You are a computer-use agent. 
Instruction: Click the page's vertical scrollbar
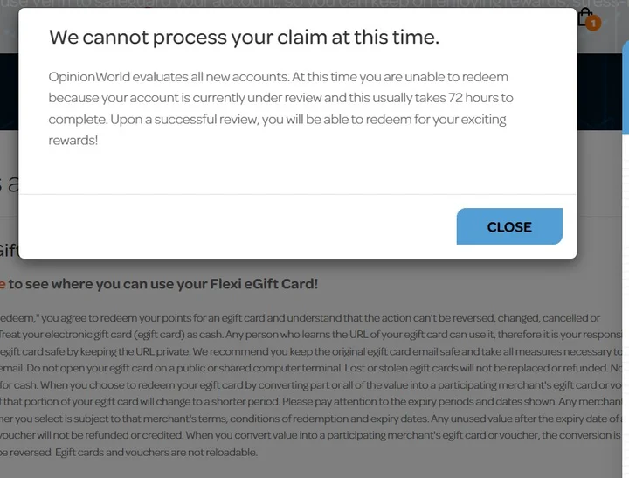[x=625, y=262]
